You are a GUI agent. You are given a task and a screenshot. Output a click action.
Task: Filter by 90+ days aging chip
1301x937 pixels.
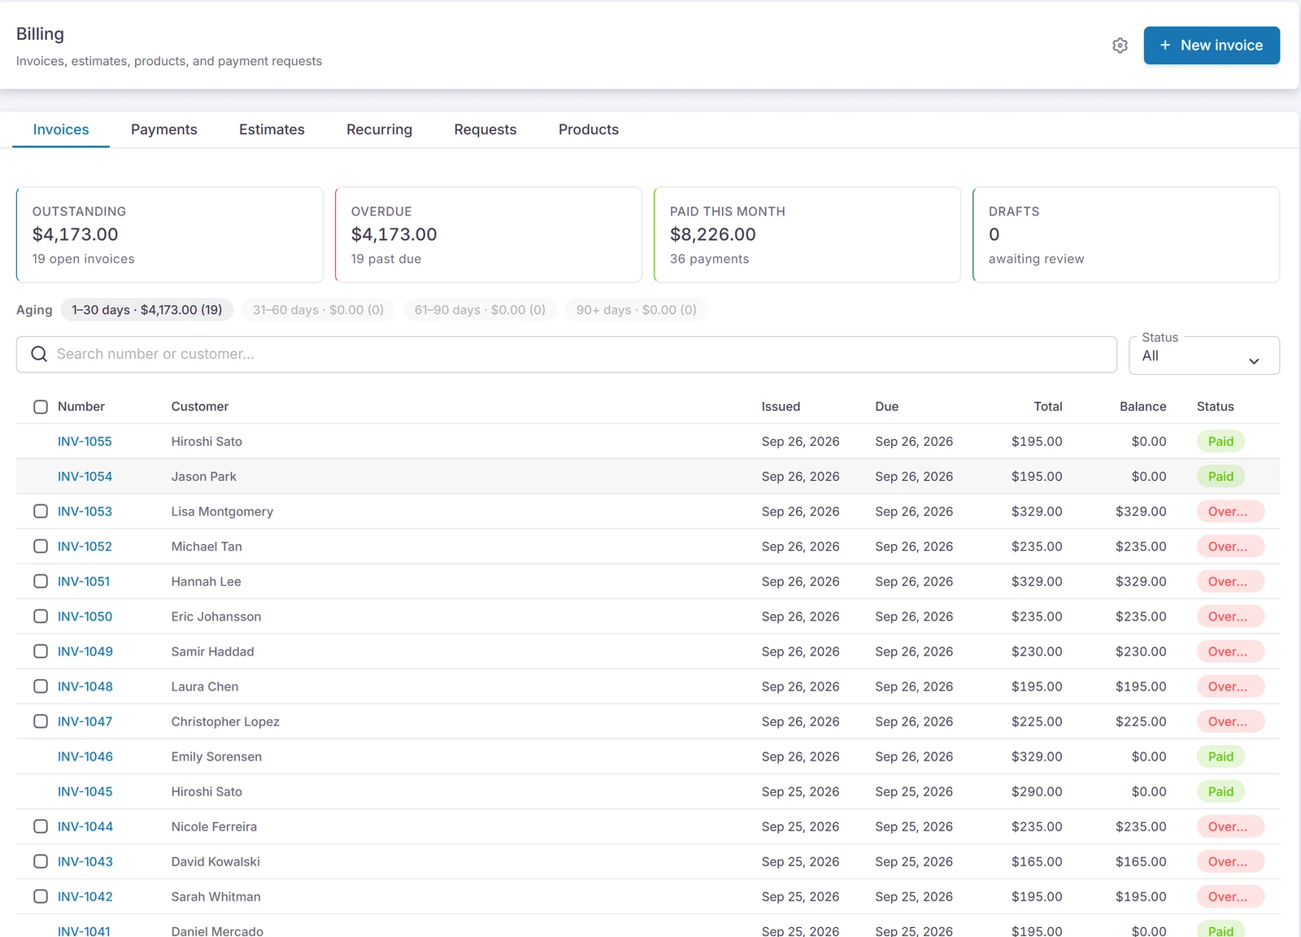[637, 310]
